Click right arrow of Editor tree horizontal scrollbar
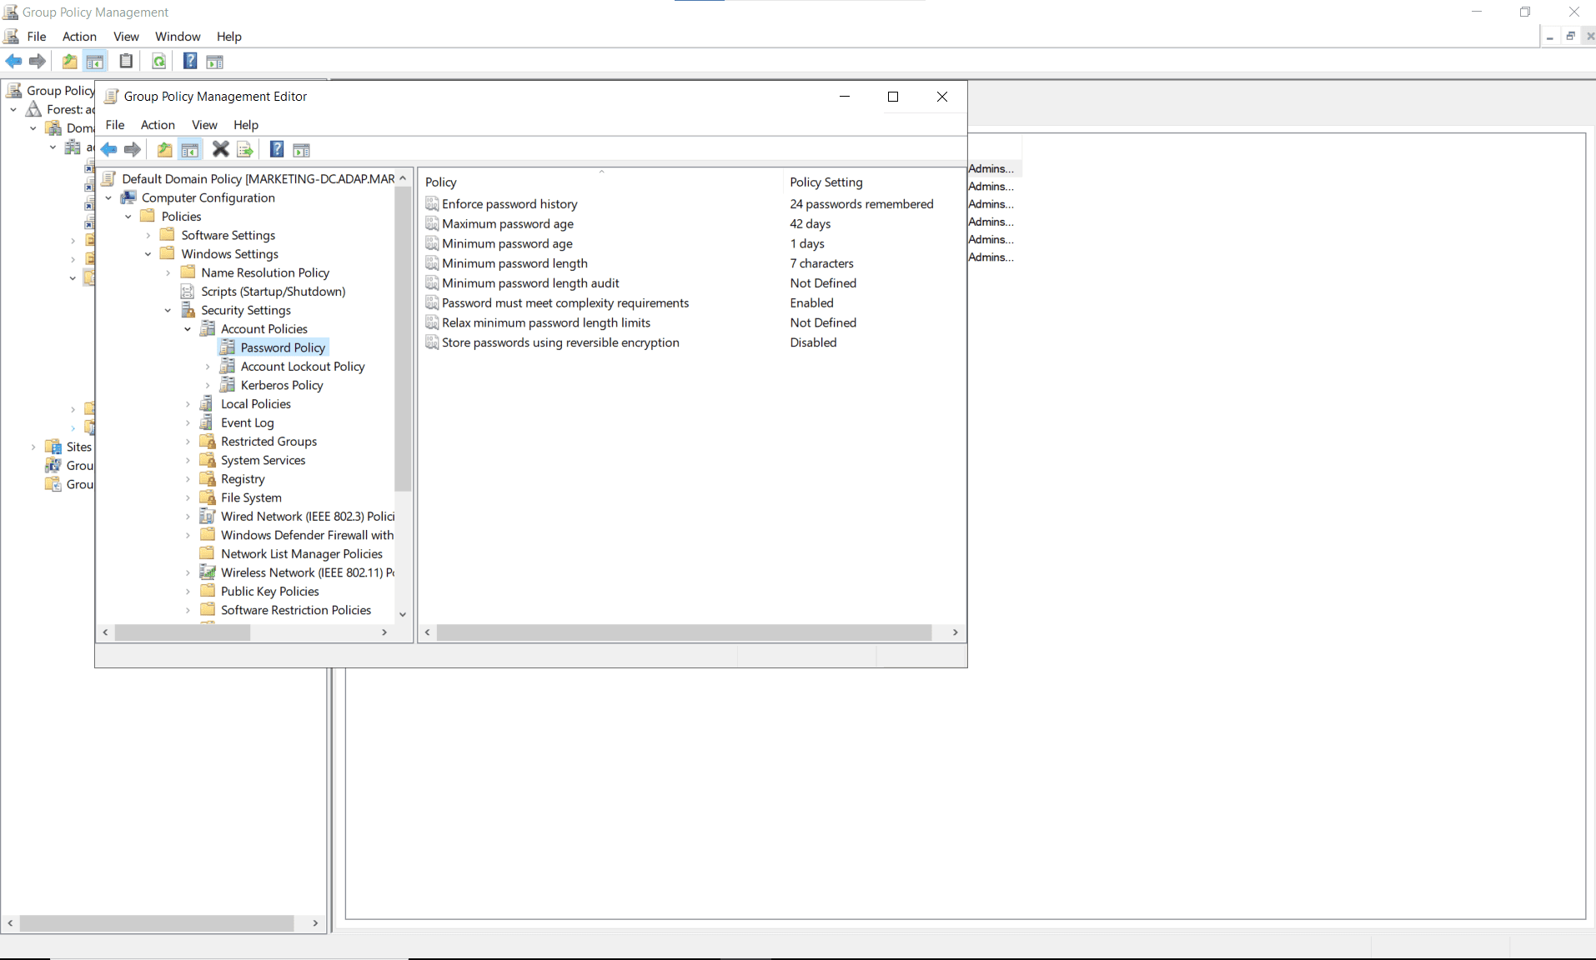The image size is (1596, 960). 384,632
